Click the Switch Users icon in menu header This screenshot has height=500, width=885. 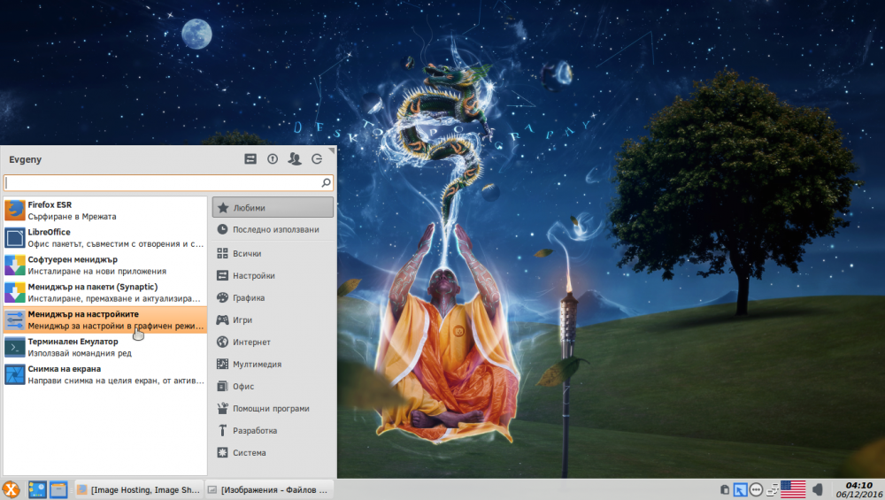click(295, 159)
